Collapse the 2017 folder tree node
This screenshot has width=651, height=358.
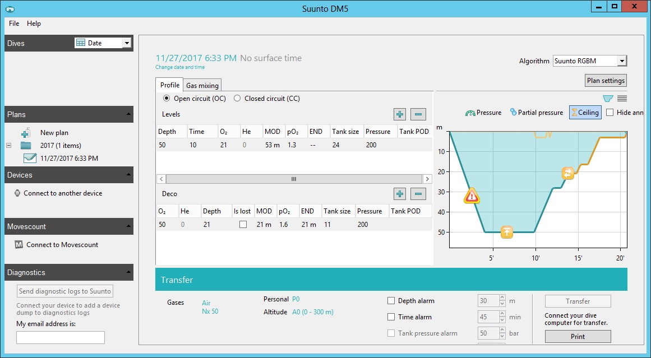8,146
